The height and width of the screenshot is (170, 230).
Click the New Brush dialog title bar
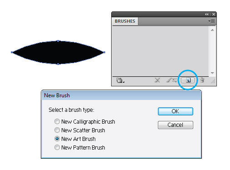(121, 95)
